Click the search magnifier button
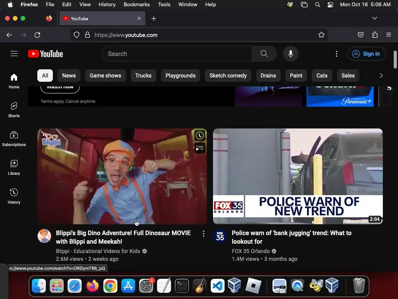Viewport: 398px width, 299px height. click(x=264, y=54)
